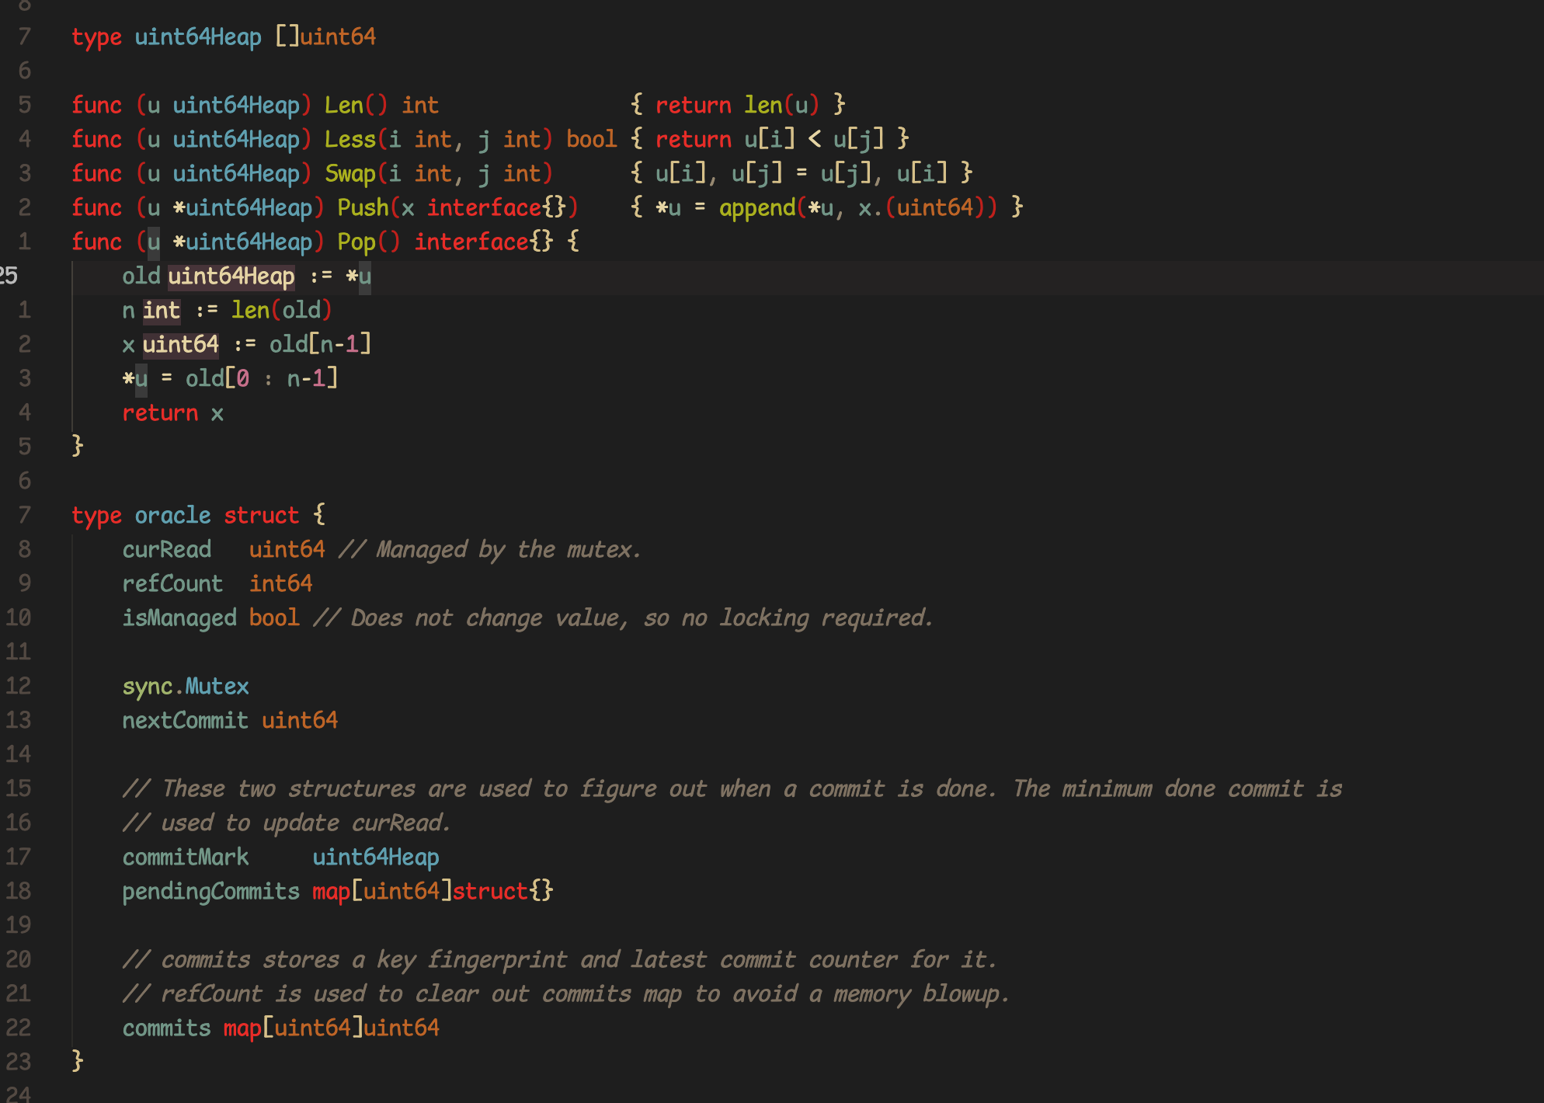Click the uint64Heap type hint after old
This screenshot has width=1544, height=1103.
click(x=231, y=277)
